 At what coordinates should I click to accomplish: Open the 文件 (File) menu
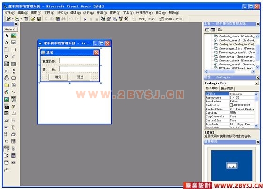click(9, 13)
